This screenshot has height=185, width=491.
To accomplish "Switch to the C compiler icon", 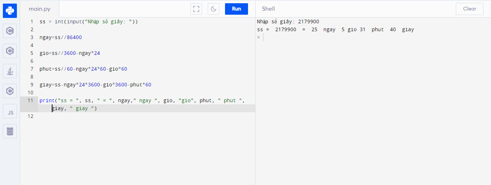I will click(10, 31).
